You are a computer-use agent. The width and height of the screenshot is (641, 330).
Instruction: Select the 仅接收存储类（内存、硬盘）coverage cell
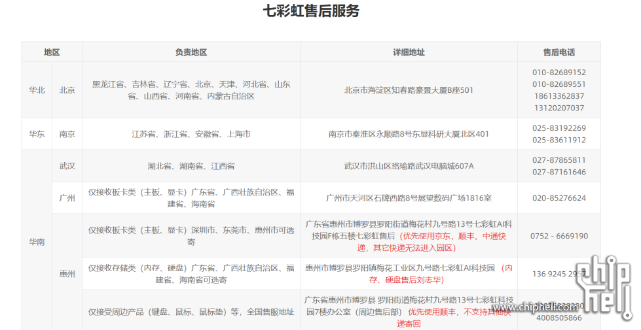click(191, 274)
